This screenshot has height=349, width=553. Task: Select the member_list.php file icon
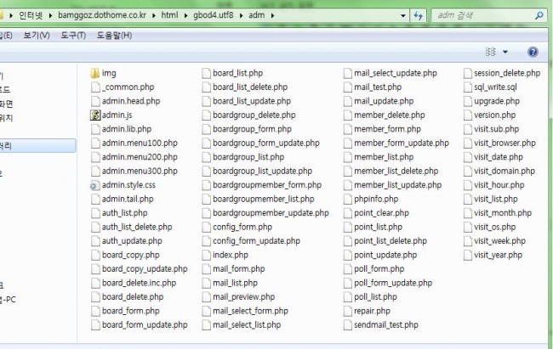348,157
